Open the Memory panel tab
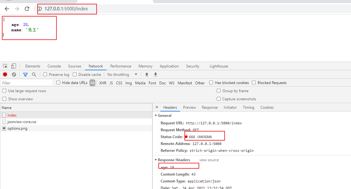 [145, 66]
